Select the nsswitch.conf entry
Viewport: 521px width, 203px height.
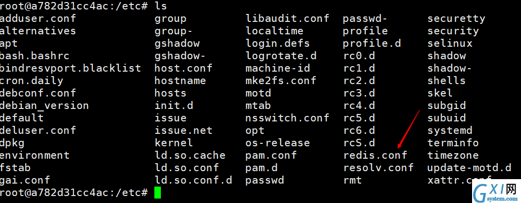pos(287,117)
